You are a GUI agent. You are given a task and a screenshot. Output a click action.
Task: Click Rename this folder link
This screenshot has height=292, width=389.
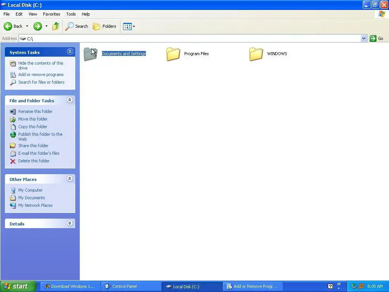pyautogui.click(x=35, y=111)
